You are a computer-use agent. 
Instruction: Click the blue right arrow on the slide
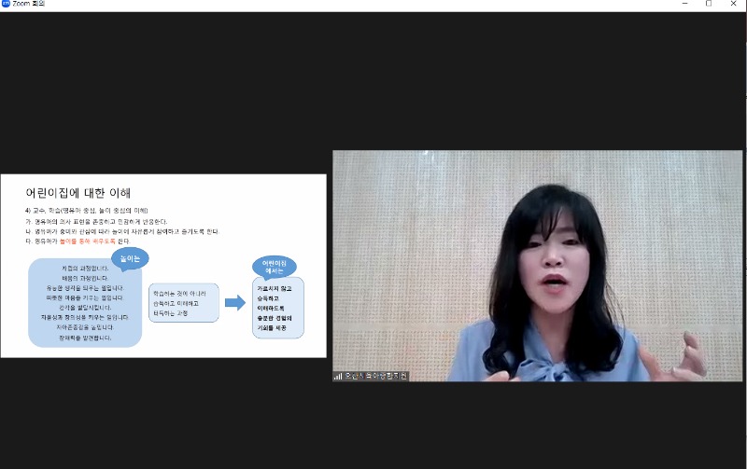tap(235, 303)
